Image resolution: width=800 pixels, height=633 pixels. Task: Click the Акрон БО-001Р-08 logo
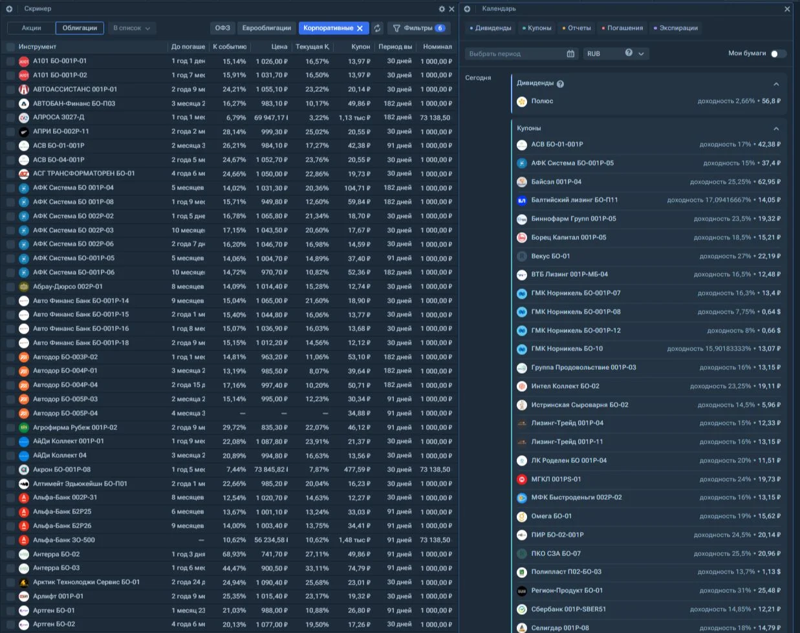pyautogui.click(x=24, y=469)
